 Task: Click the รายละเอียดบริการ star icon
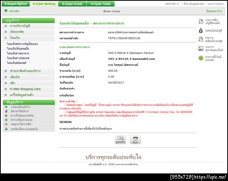tap(6, 107)
